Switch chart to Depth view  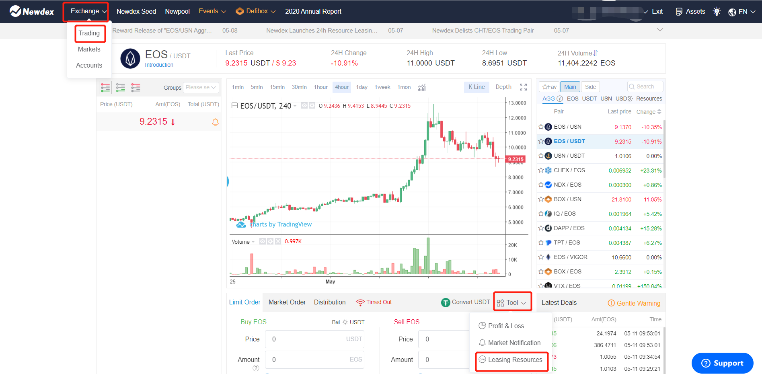pos(503,87)
